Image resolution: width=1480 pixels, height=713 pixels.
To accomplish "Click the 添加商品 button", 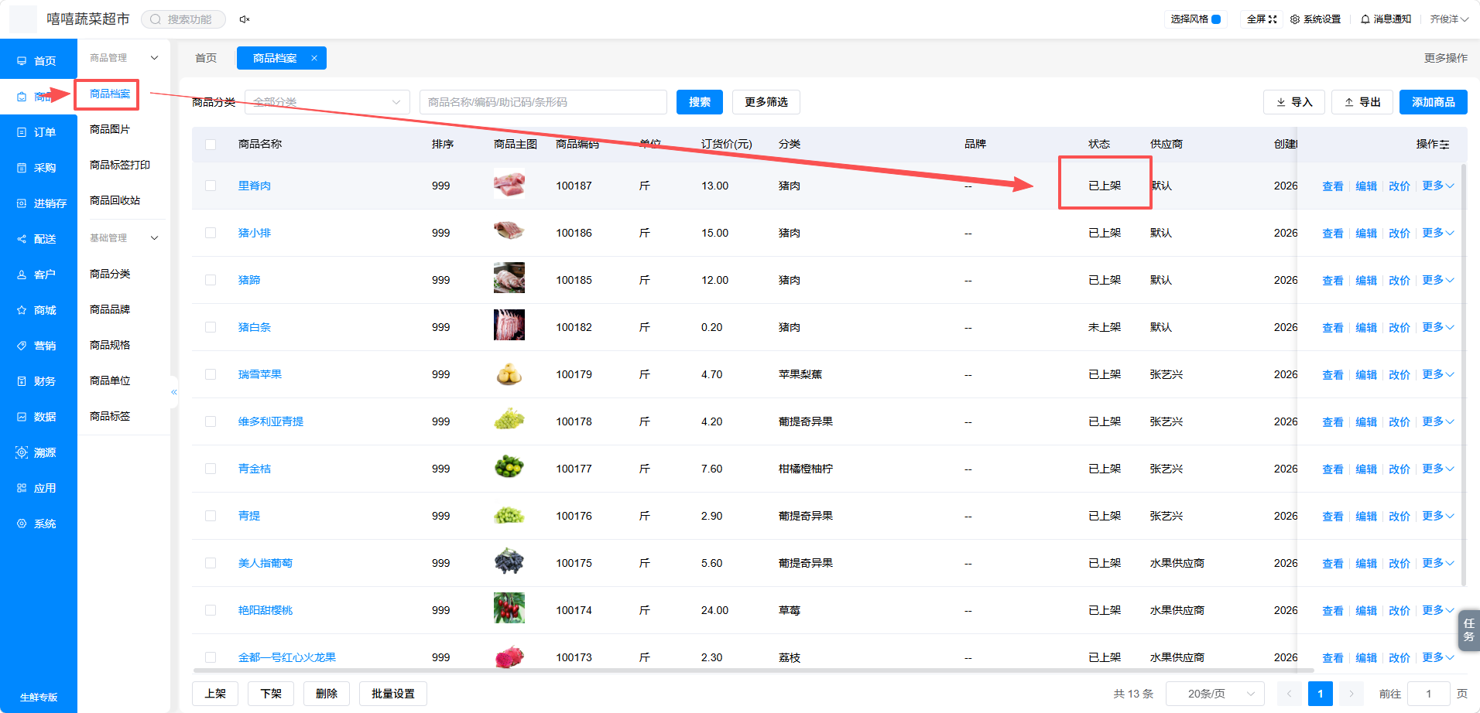I will tap(1434, 102).
